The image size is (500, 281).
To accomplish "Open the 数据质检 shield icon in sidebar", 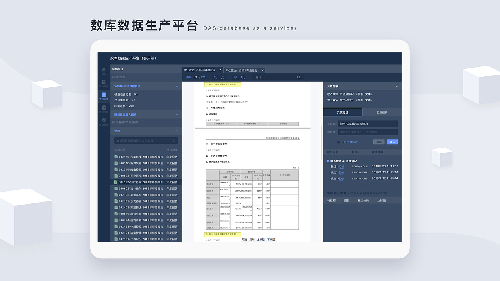I will (104, 120).
